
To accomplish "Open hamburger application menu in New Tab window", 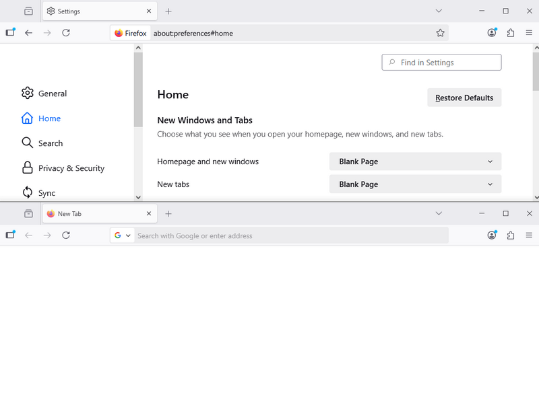I will pyautogui.click(x=529, y=235).
